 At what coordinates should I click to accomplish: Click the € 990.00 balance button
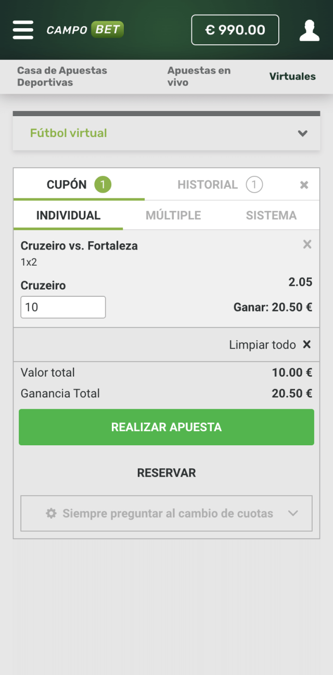point(235,30)
